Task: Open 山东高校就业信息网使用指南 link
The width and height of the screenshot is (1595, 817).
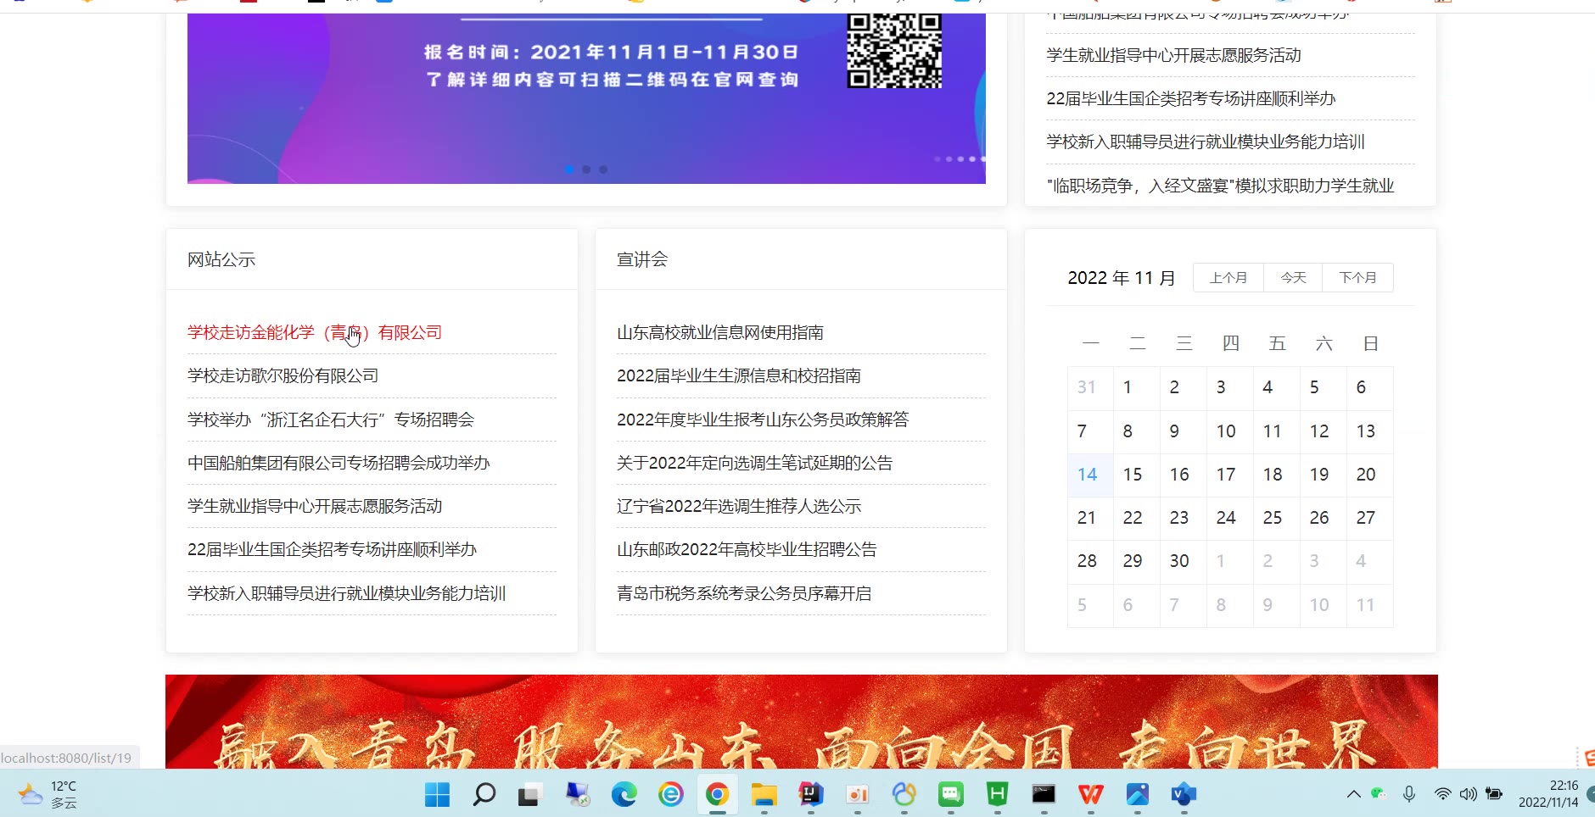Action: click(719, 332)
